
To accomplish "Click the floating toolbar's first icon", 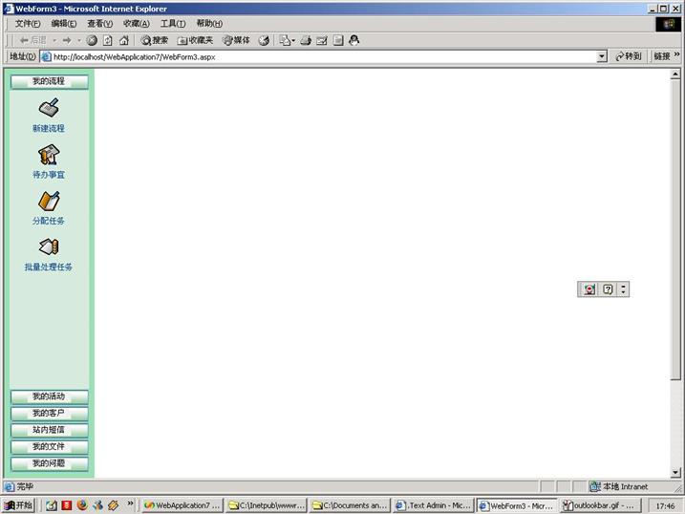I will [x=589, y=289].
